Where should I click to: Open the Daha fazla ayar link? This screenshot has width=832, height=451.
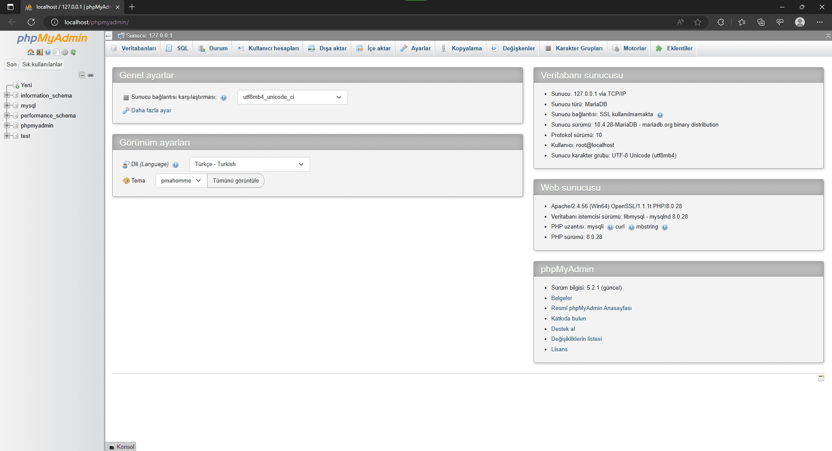coord(151,111)
